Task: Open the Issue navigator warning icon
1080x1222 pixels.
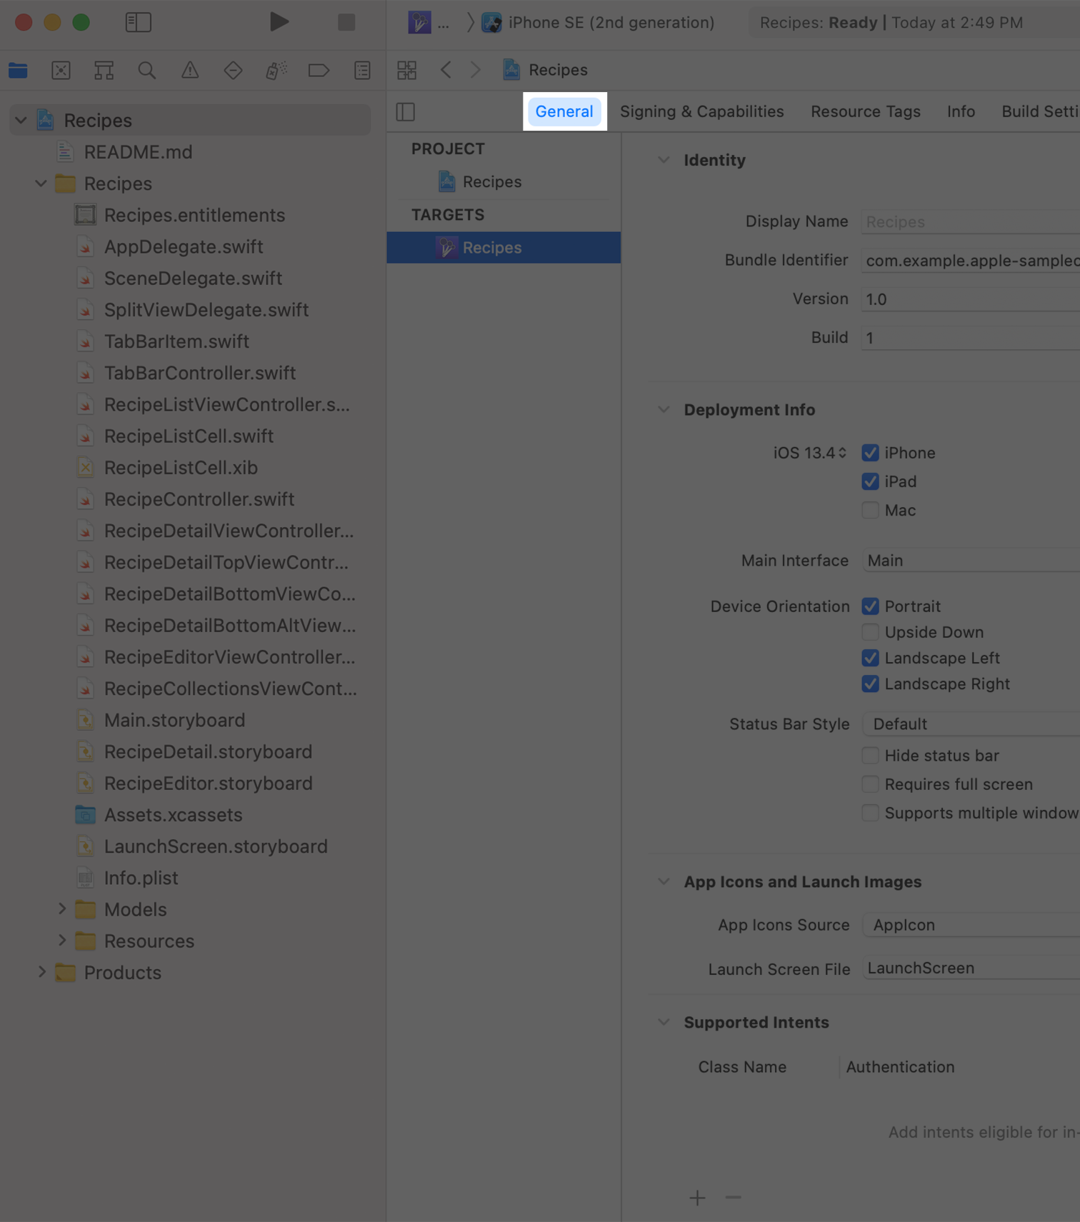Action: (190, 70)
